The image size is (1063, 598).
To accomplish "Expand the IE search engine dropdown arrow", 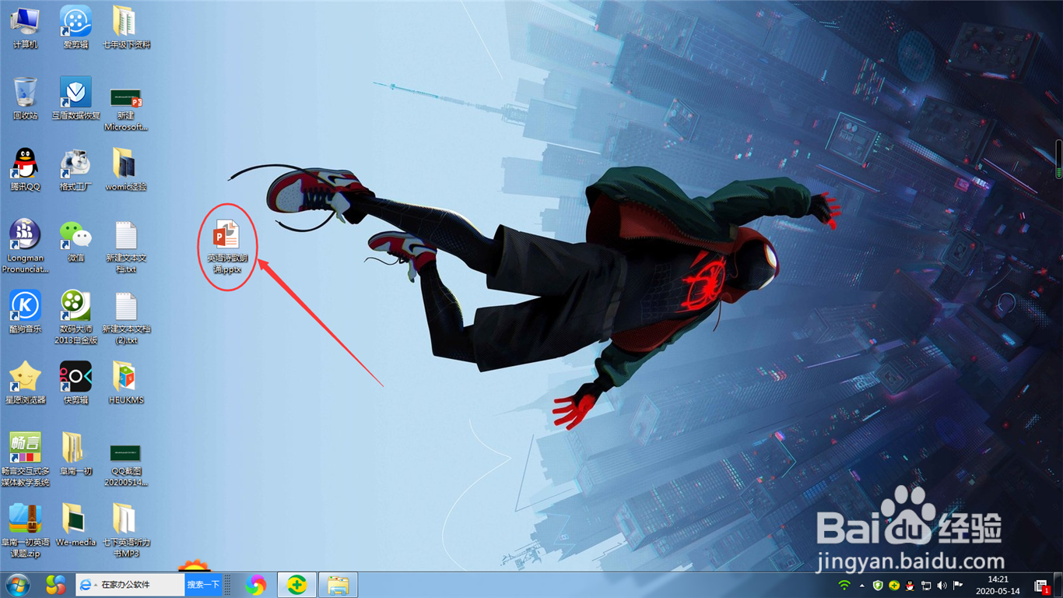I will (x=95, y=585).
